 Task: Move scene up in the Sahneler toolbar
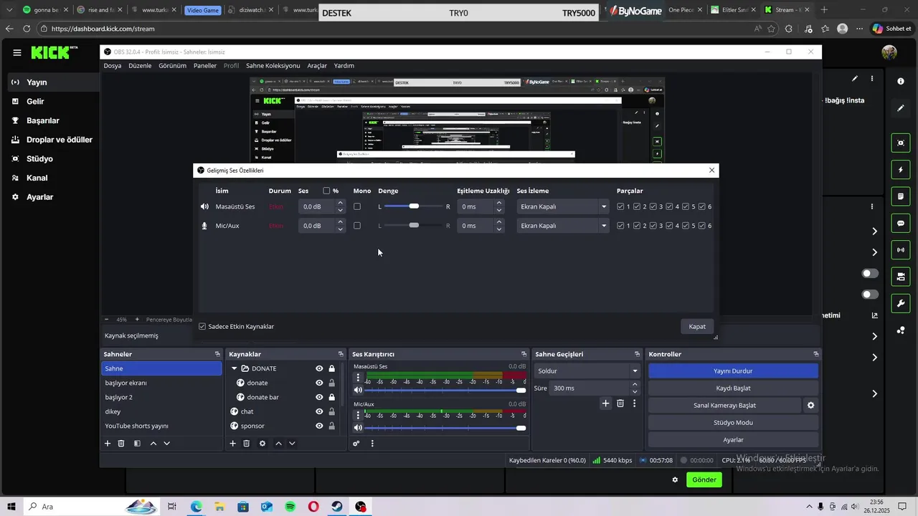click(153, 444)
